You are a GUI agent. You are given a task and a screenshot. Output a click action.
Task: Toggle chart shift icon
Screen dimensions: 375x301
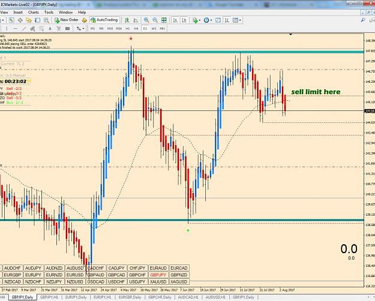coord(184,20)
